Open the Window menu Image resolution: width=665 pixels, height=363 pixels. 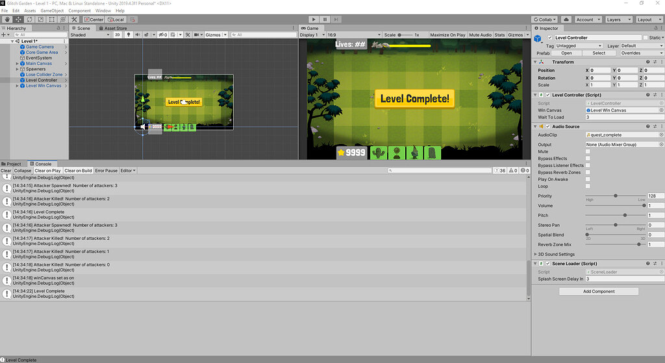click(103, 10)
